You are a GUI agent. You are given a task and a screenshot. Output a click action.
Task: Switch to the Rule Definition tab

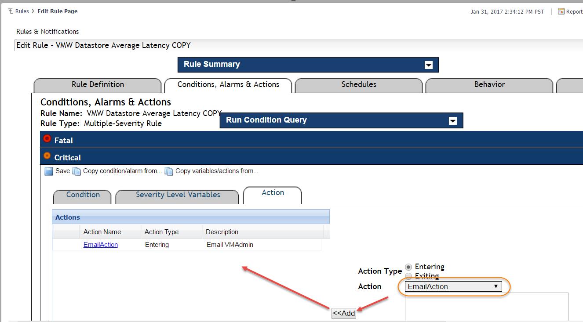point(98,85)
